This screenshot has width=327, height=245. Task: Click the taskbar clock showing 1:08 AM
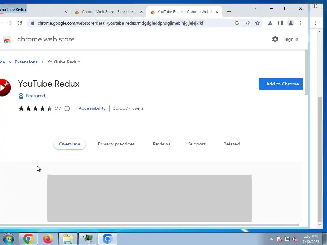(311, 239)
